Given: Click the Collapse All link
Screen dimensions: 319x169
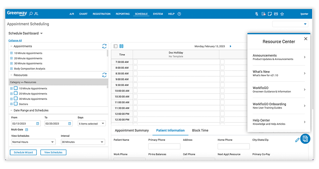Looking at the screenshot, I should [x=15, y=41].
